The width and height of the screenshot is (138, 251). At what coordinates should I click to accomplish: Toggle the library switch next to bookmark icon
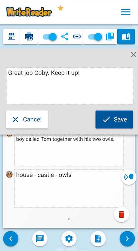click(x=95, y=37)
